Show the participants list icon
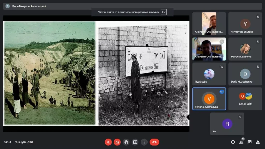The height and width of the screenshot is (149, 265). (241, 142)
